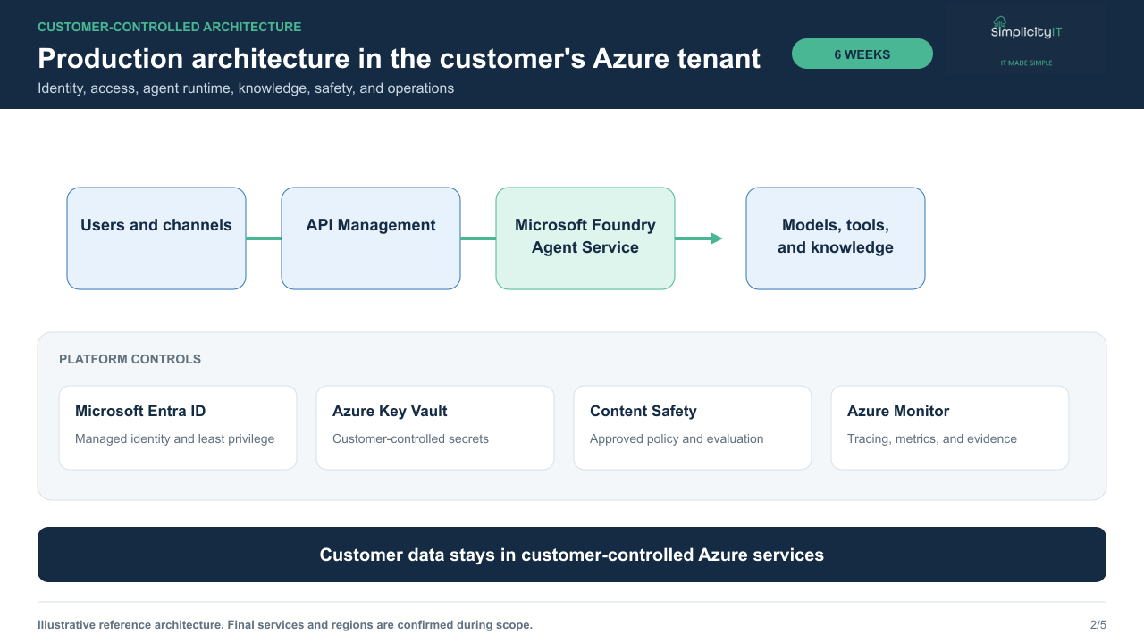
Task: Click the 'Identity, access, agent runtime' subtitle
Action: [246, 88]
